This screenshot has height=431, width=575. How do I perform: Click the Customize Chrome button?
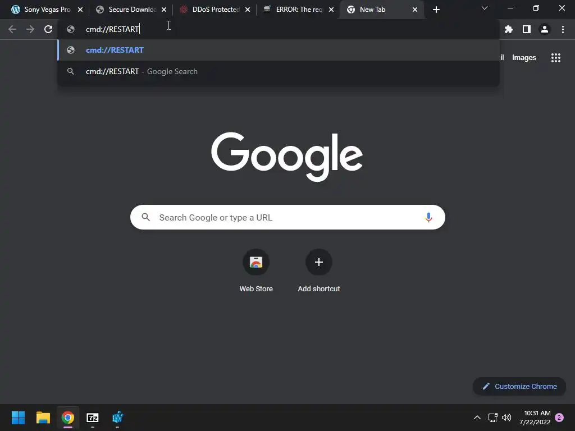[x=519, y=386]
